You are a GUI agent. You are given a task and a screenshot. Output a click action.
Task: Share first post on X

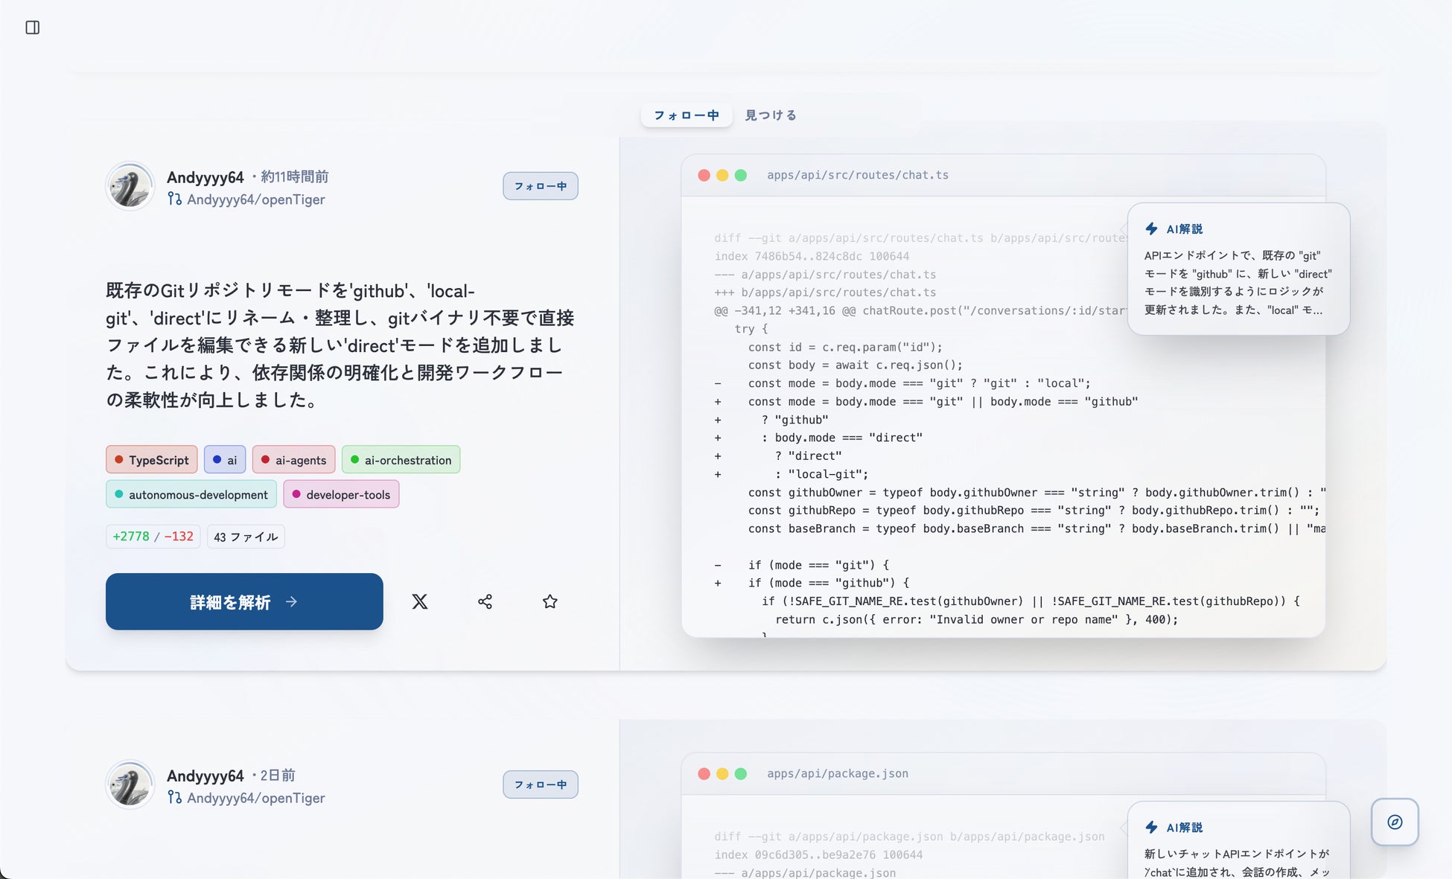pos(420,601)
